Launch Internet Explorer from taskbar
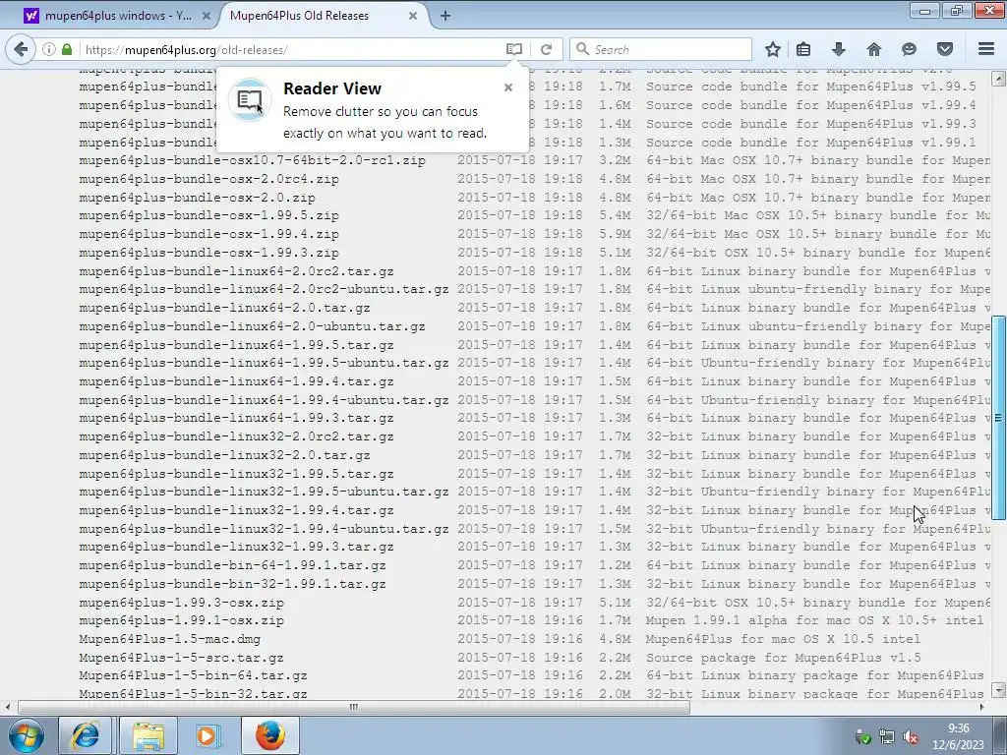This screenshot has height=755, width=1007. pyautogui.click(x=86, y=735)
